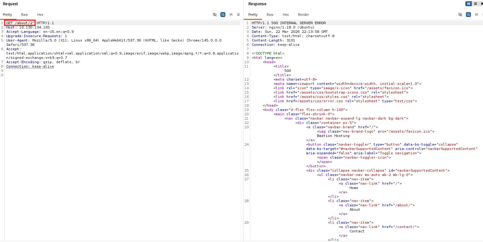Switch to Render tab in Response

tap(303, 15)
